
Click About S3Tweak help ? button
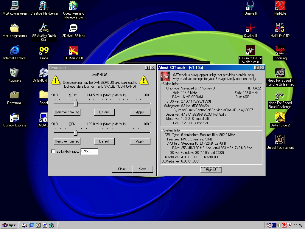(257, 68)
